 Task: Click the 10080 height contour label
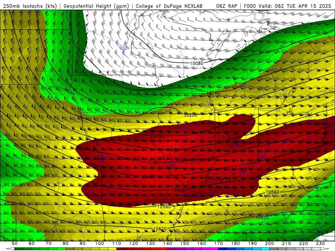196,63
